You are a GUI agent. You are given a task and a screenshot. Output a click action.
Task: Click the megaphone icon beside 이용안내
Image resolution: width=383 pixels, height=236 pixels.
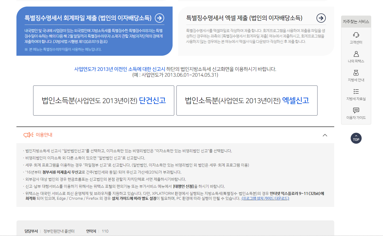28,135
